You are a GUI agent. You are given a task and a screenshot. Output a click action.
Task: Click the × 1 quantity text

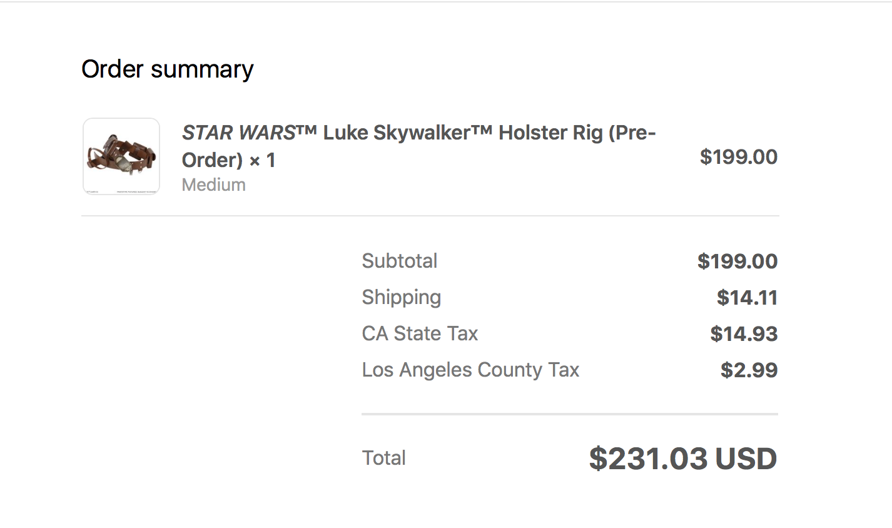(263, 161)
